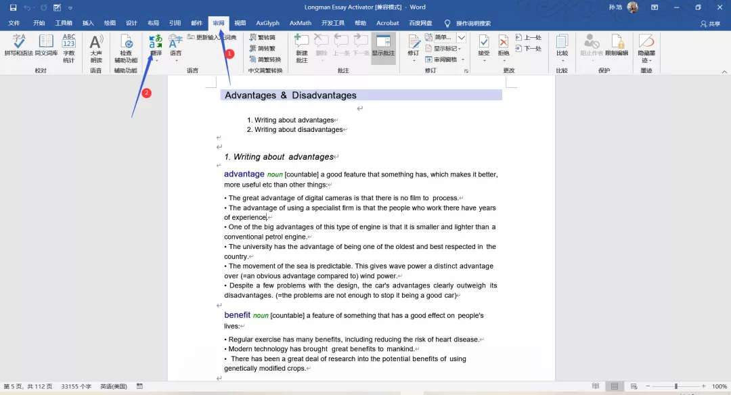This screenshot has width=731, height=395.
Task: Click the 限制编辑 restrict editing icon
Action: coord(617,46)
